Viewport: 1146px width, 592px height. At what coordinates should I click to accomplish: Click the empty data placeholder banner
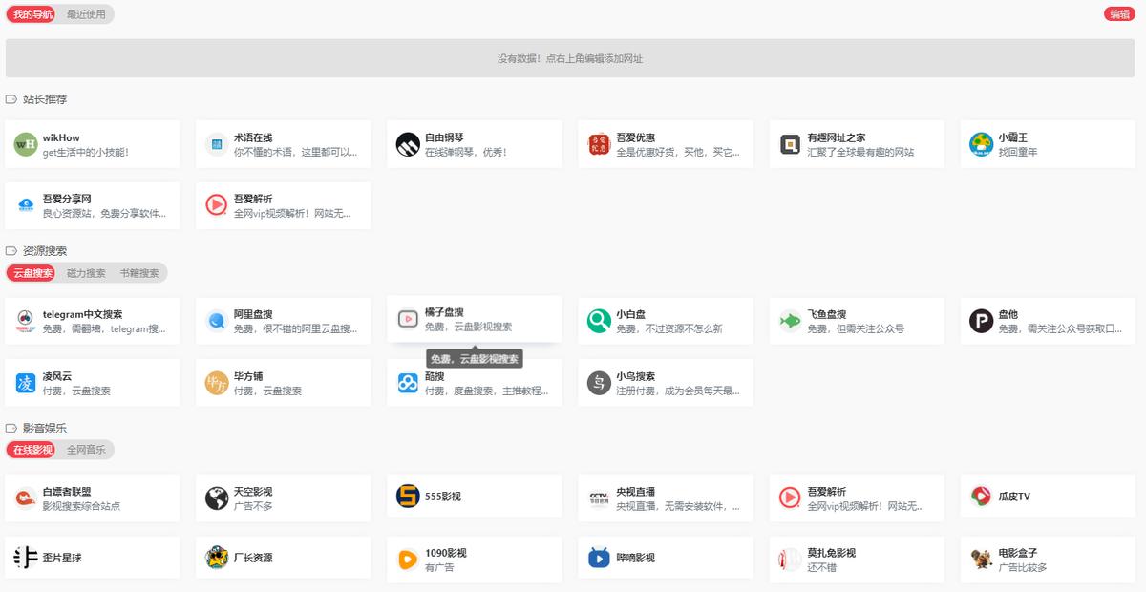[569, 58]
